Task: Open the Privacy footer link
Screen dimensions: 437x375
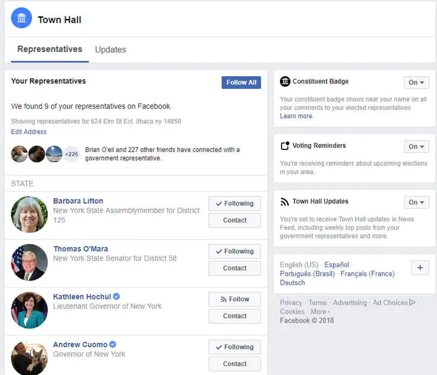Action: tap(291, 302)
